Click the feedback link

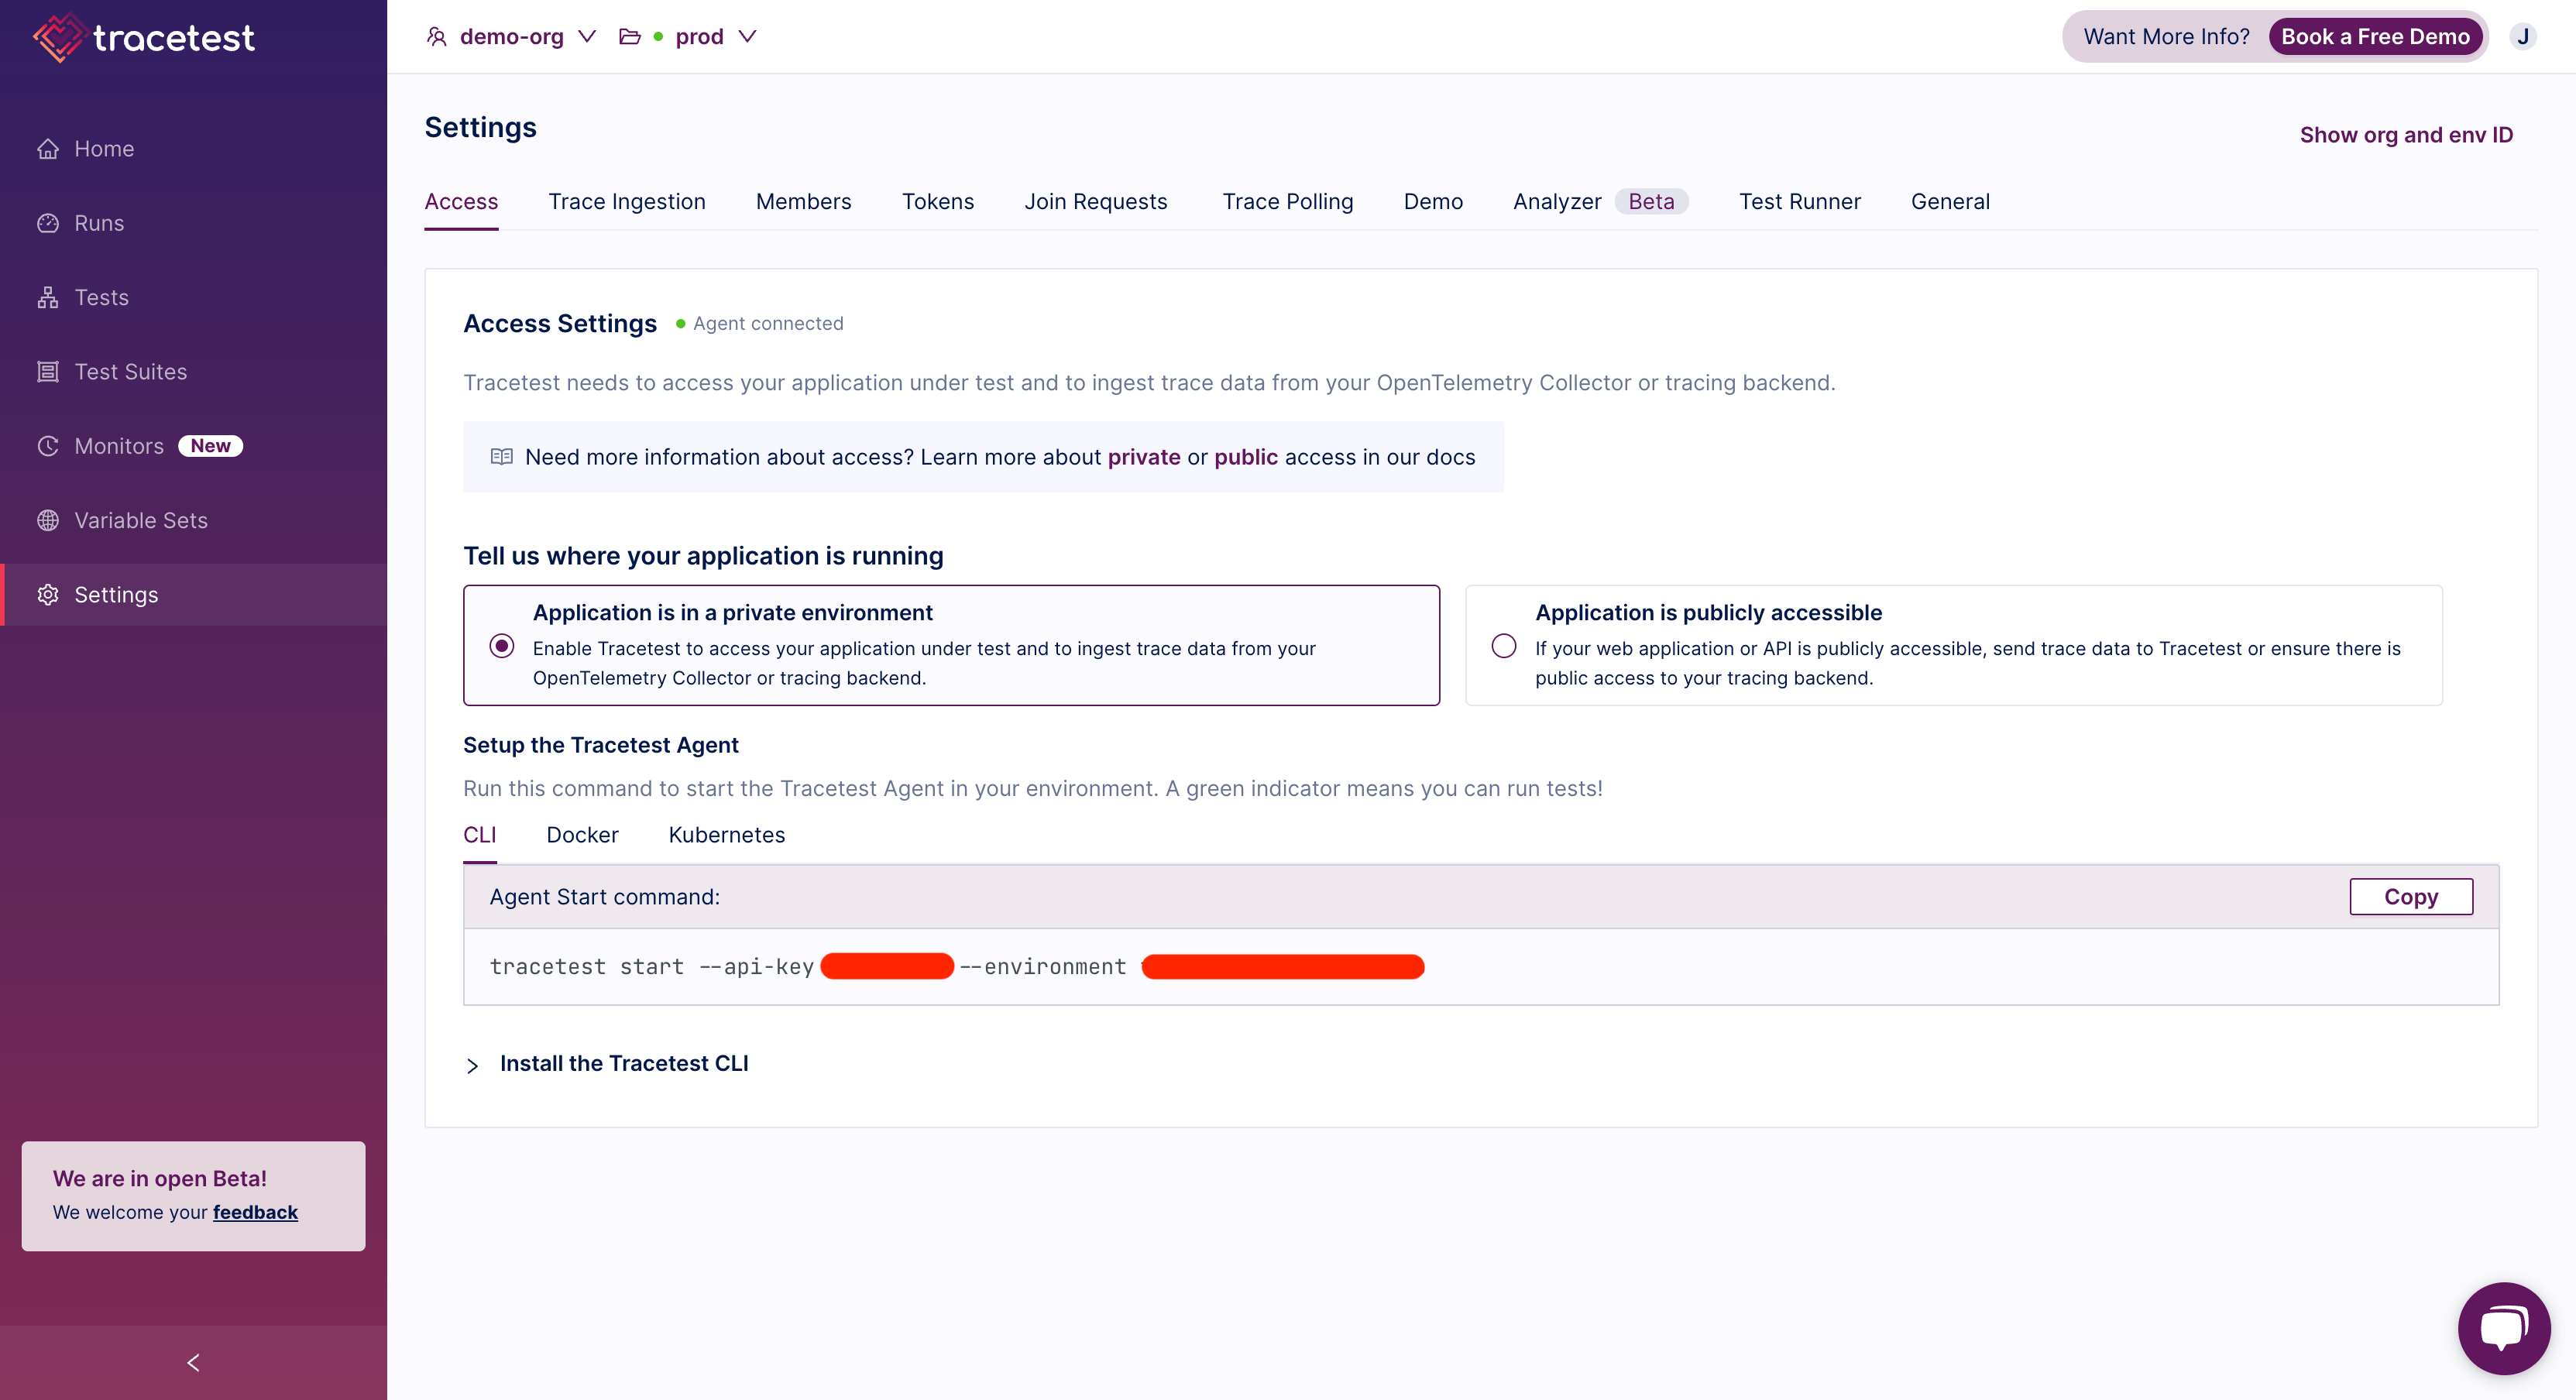tap(255, 1212)
